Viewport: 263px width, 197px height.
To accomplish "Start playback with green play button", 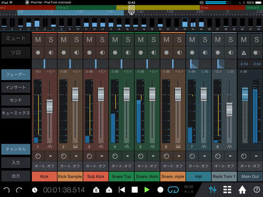I will click(147, 190).
